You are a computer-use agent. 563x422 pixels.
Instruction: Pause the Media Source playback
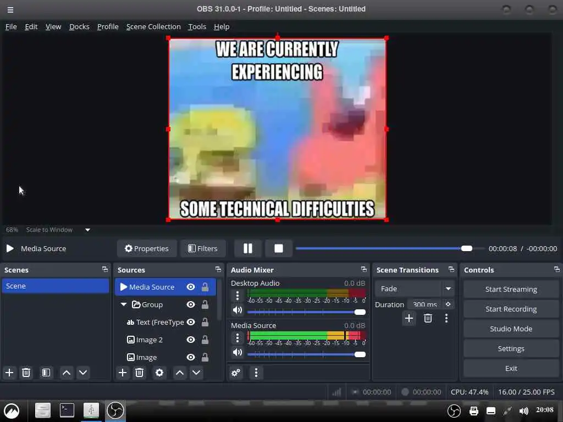click(x=248, y=249)
